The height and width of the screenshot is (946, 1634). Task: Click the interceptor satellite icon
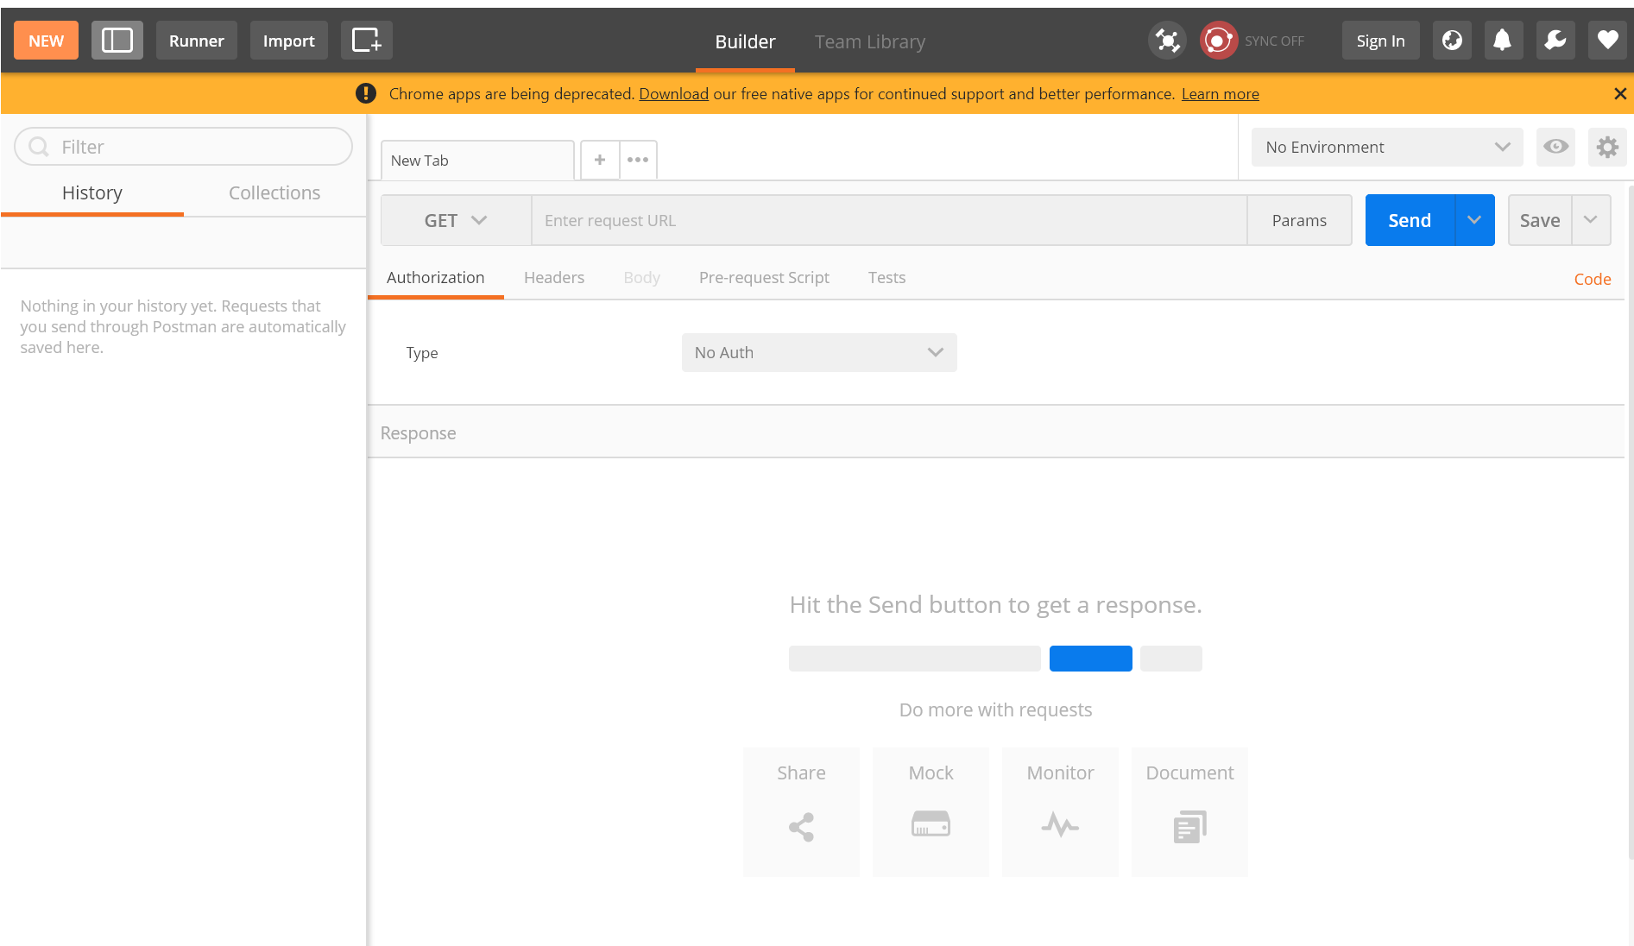click(x=1167, y=41)
